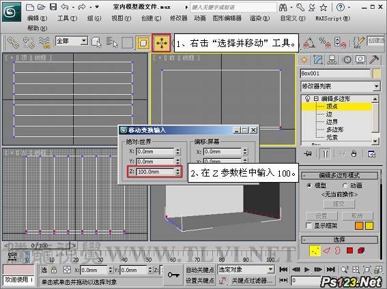Click the Select and Link chain icon

[x=14, y=43]
